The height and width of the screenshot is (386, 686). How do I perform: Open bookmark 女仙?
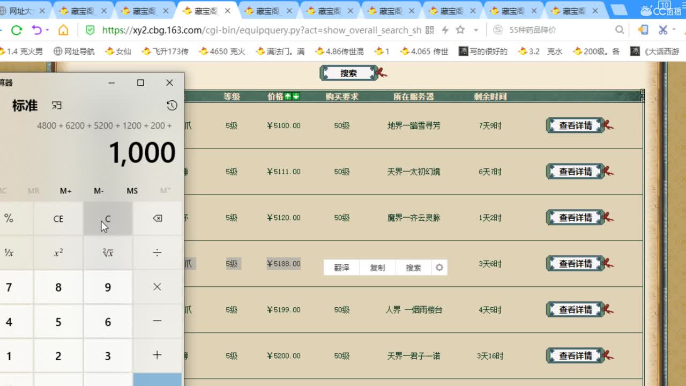(x=118, y=51)
